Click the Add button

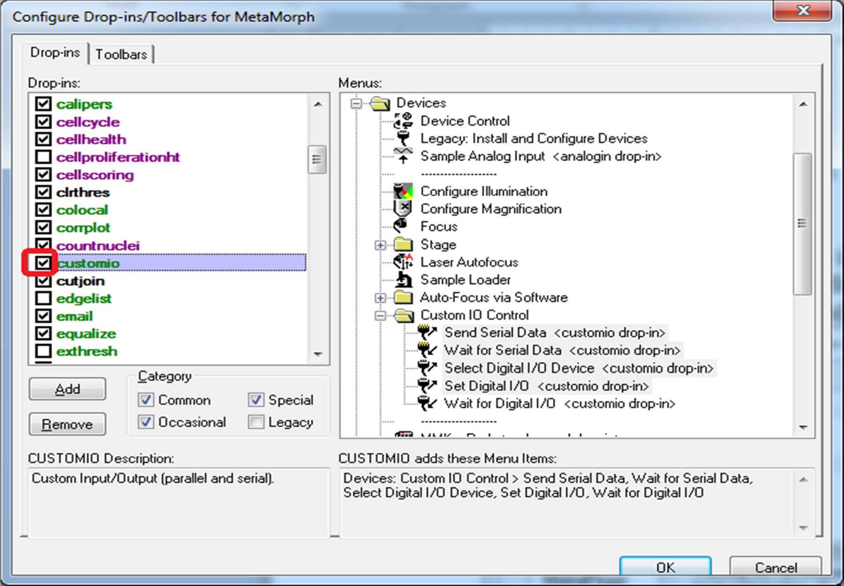[68, 389]
